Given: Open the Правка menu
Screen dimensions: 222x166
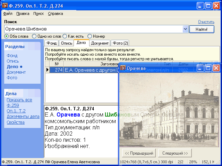Looking at the screenshot, I should [23, 13].
